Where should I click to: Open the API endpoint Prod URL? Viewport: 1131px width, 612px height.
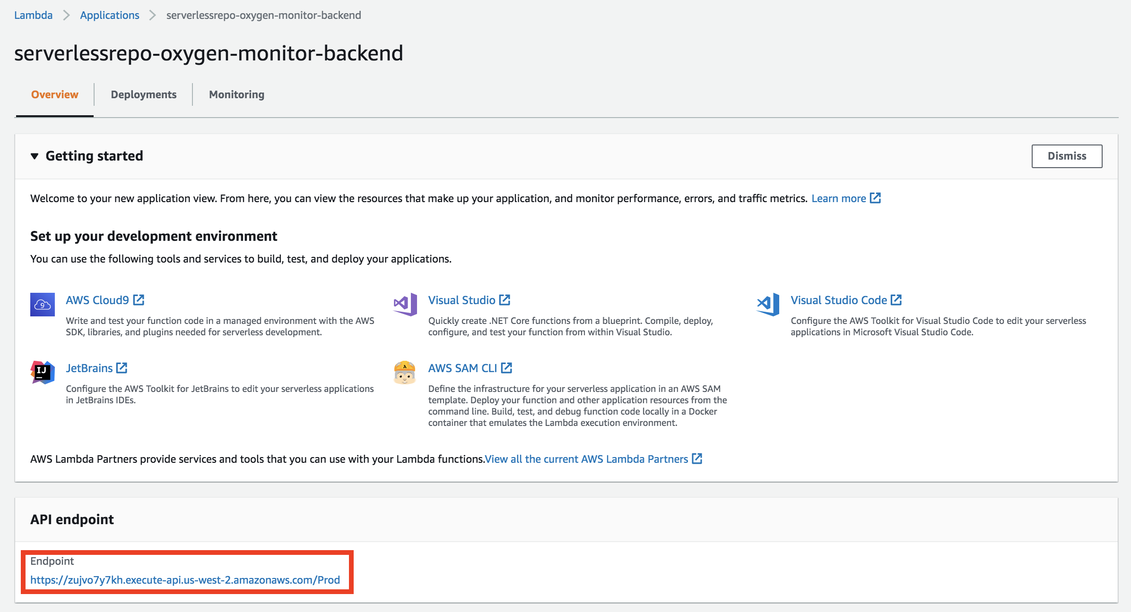(185, 580)
